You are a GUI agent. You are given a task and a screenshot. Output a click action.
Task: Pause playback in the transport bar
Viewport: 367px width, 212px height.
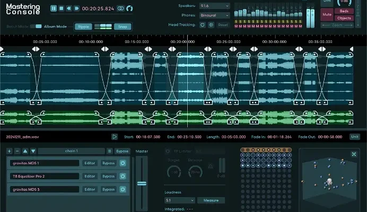[x=54, y=8]
